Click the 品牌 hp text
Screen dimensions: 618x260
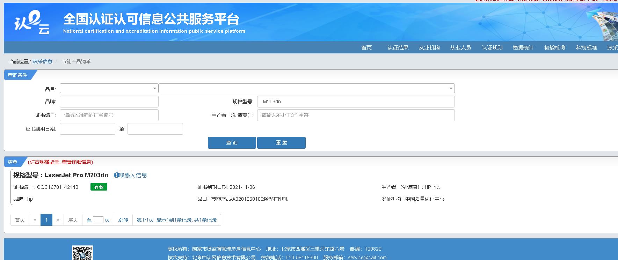pyautogui.click(x=23, y=199)
